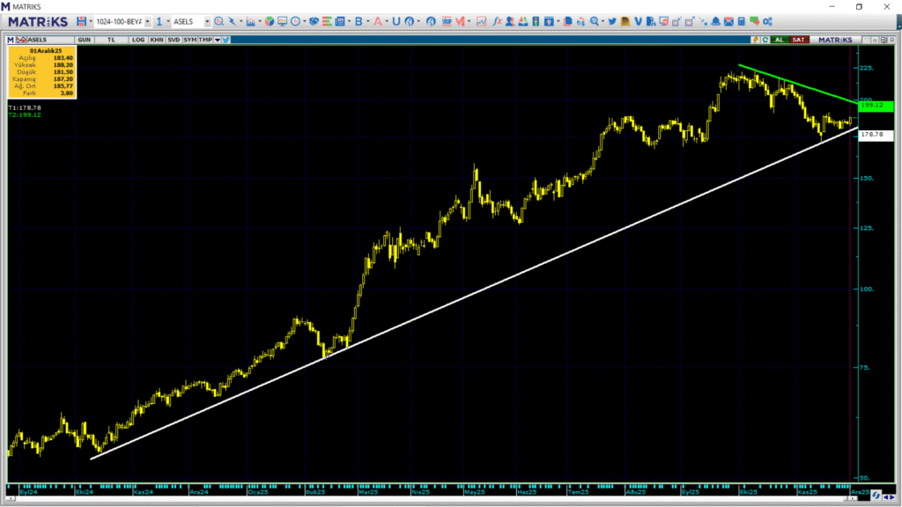Toggle LOG scale on chart header
The image size is (902, 507).
137,40
